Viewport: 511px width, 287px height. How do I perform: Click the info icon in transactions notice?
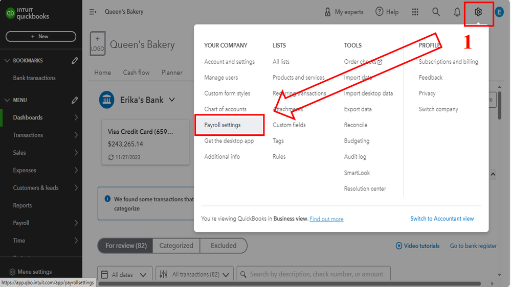pos(107,199)
